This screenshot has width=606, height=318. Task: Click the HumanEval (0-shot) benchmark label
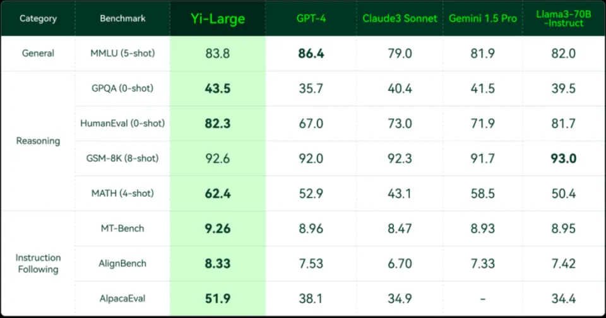tap(122, 123)
